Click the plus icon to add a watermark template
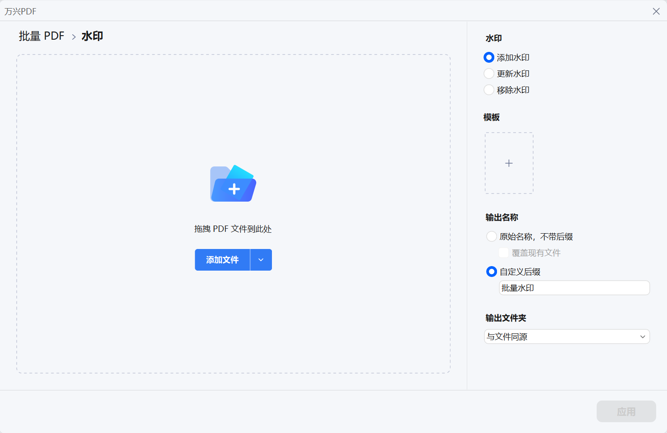The image size is (667, 433). [x=509, y=163]
